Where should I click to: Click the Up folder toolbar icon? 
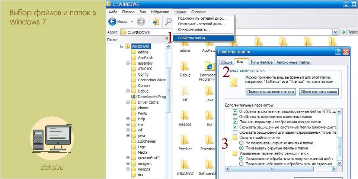click(x=156, y=22)
